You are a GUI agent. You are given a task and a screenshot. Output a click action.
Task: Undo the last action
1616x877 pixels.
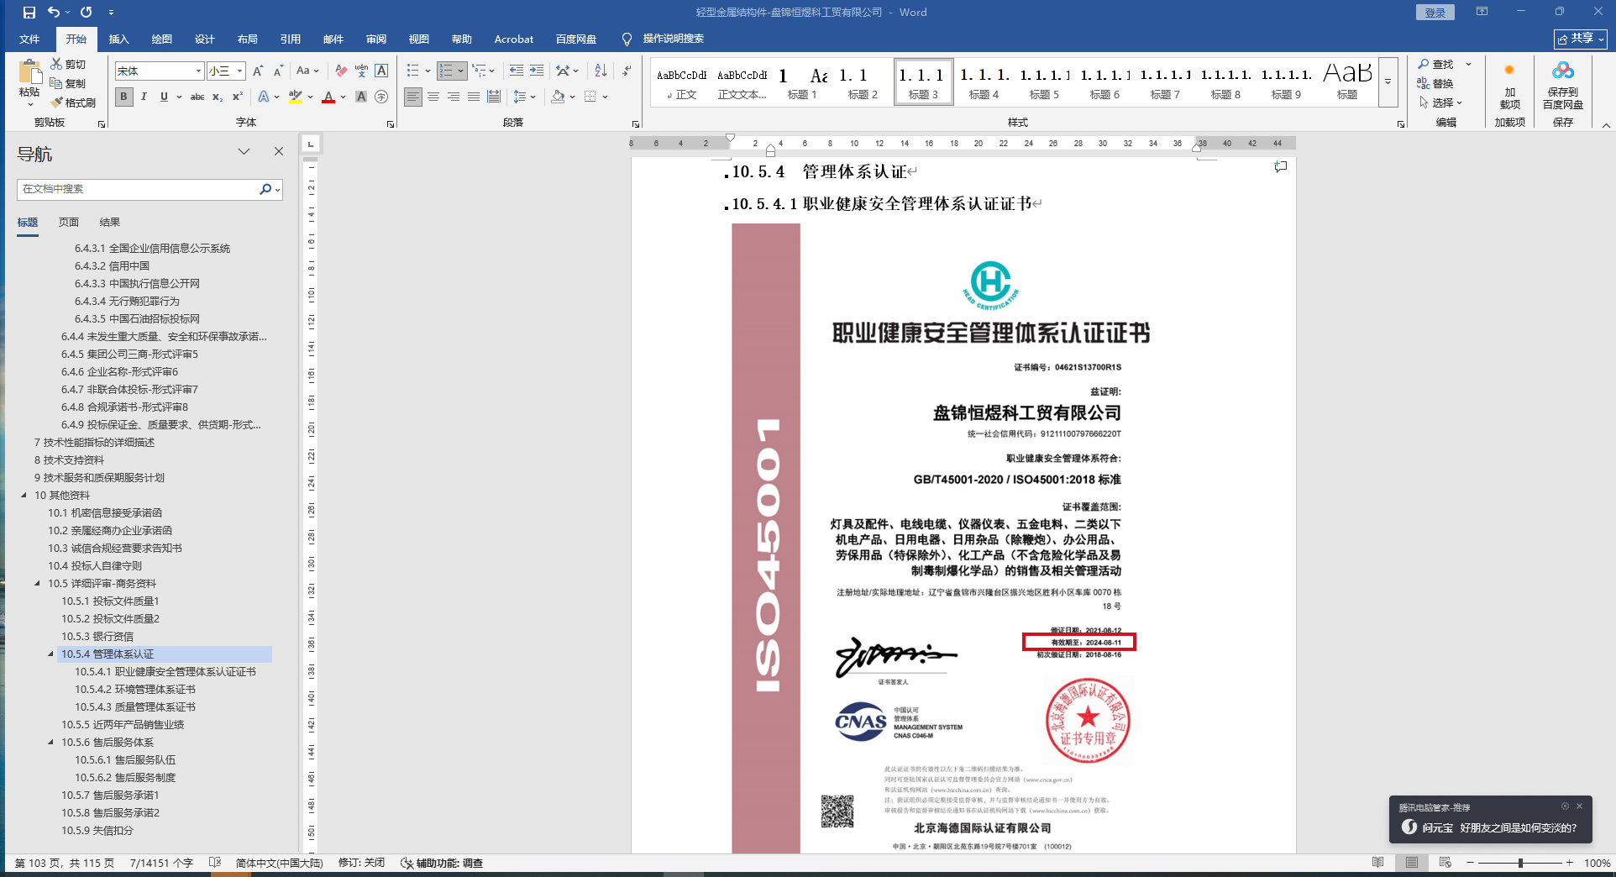(54, 13)
